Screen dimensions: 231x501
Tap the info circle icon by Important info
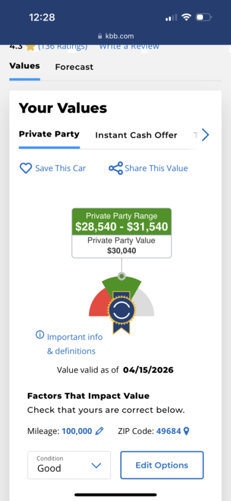pyautogui.click(x=40, y=335)
